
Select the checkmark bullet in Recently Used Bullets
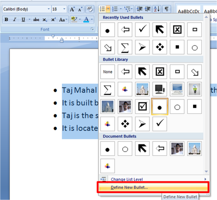tap(142, 30)
